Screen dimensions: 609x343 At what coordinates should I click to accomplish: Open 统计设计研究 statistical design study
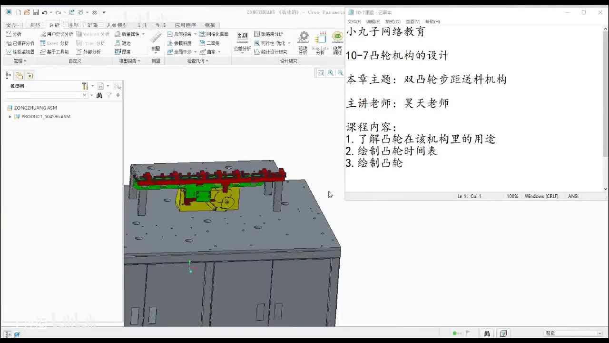271,52
